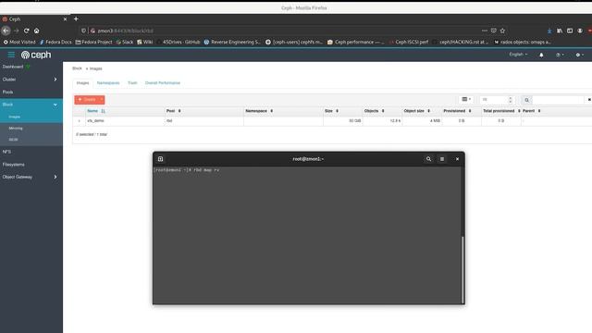Viewport: 592px width, 333px height.
Task: Select Mirroring under Block in sidebar
Action: [x=16, y=129]
